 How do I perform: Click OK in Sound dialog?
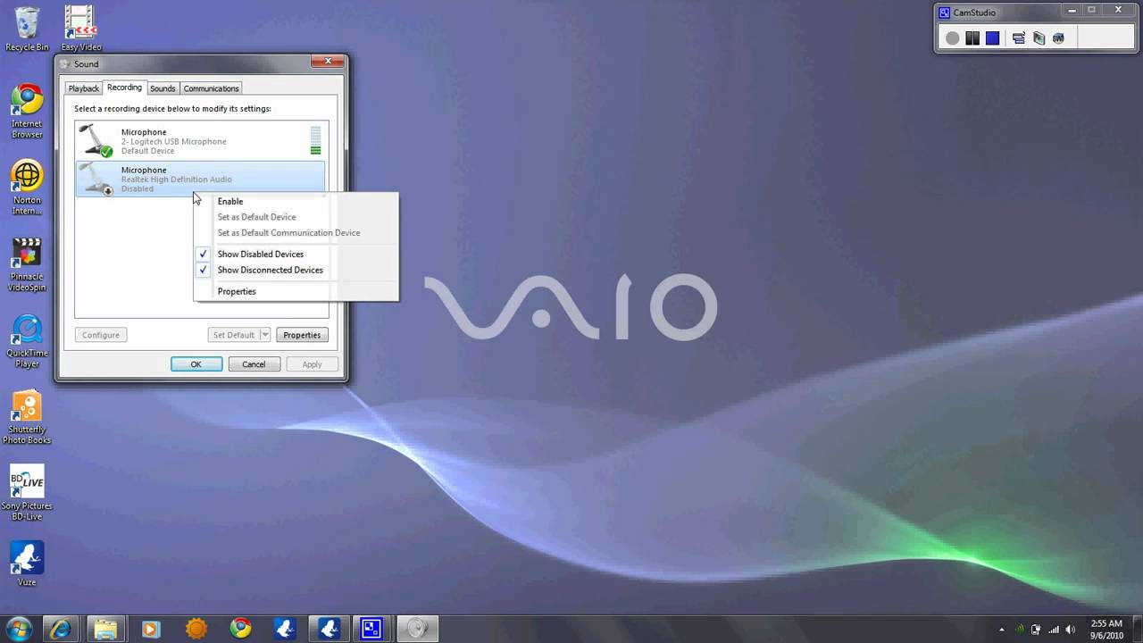(196, 364)
